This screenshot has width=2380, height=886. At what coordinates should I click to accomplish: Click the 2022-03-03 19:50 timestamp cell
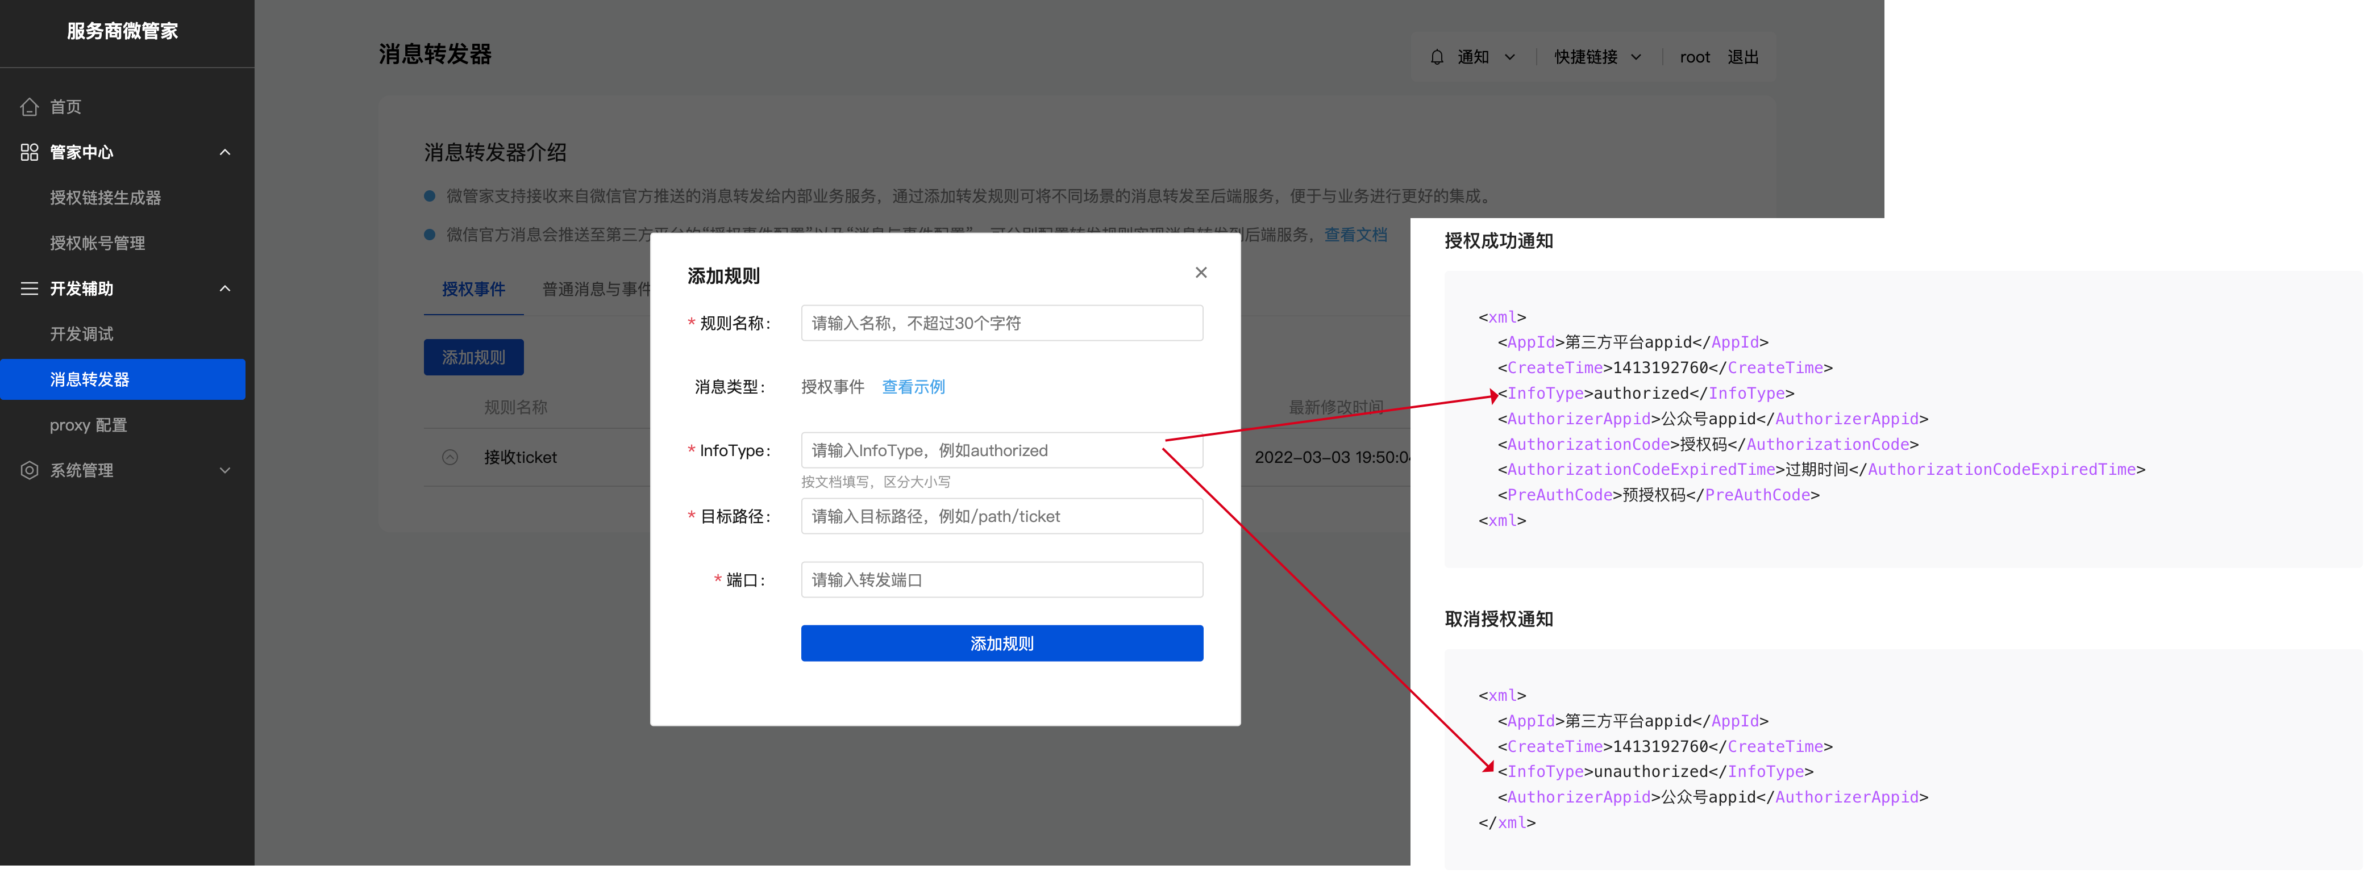point(1332,457)
